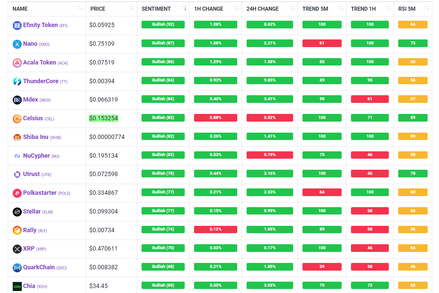Sort table by the PRICE column arrows

tap(131, 8)
